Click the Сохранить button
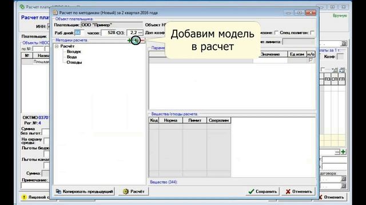The height and width of the screenshot is (205, 366). tap(262, 191)
